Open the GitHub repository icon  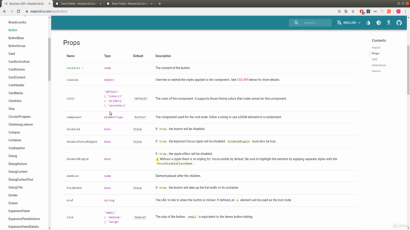click(399, 23)
